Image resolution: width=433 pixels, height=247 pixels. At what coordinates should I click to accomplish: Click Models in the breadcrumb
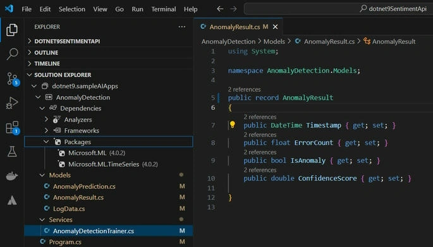coord(274,42)
